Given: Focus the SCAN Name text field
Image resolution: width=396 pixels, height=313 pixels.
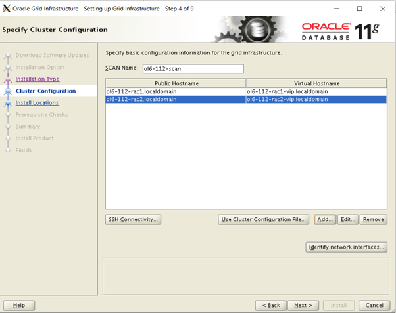Looking at the screenshot, I should click(x=192, y=69).
